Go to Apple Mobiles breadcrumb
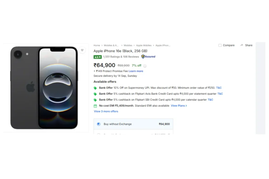 click(144, 45)
